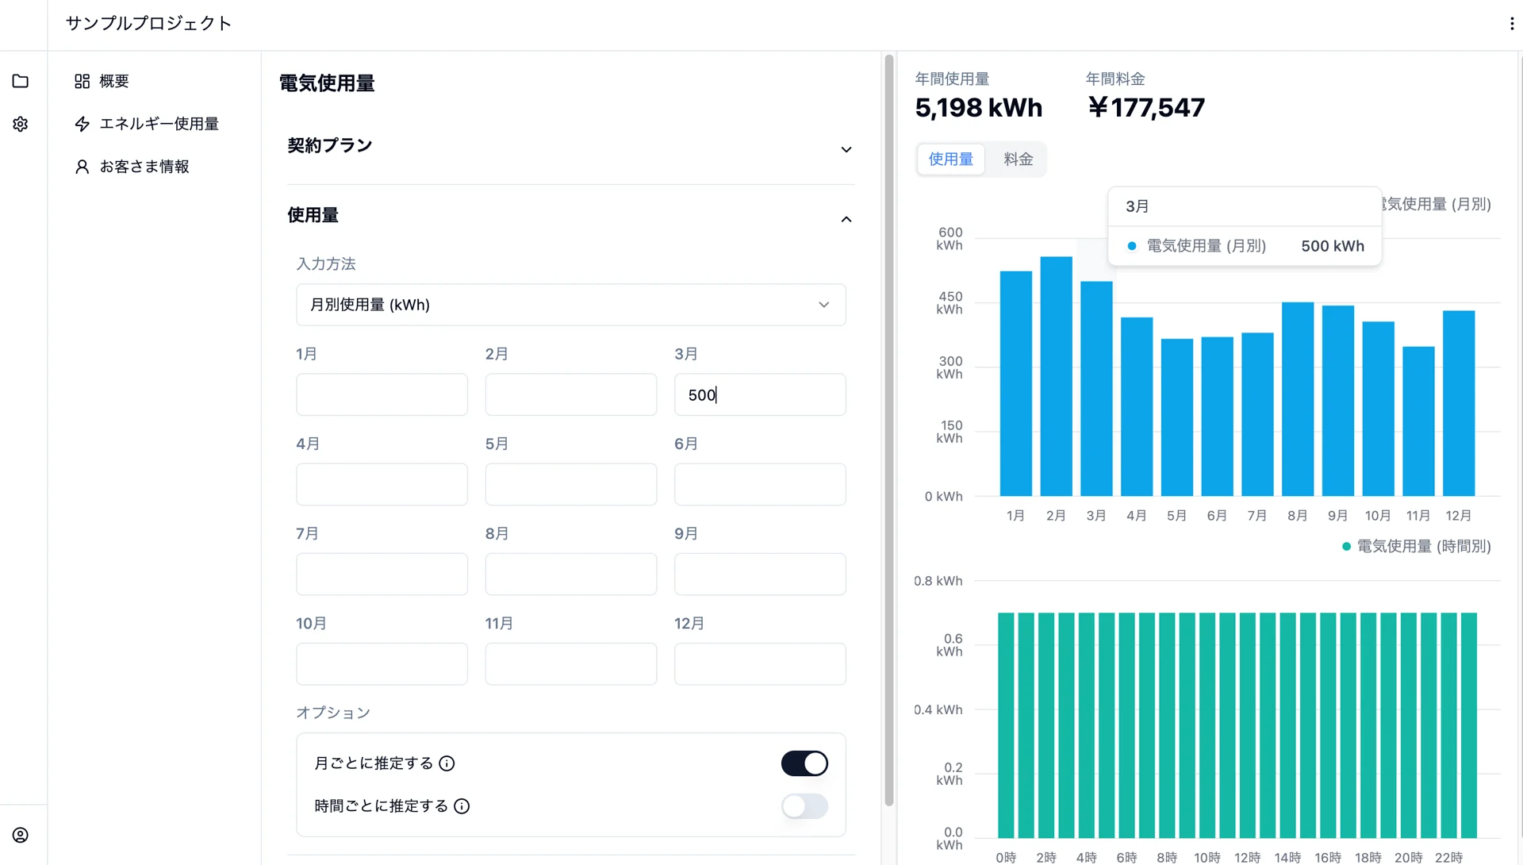
Task: Disable the 月ごとに推定する toggle
Action: [804, 763]
